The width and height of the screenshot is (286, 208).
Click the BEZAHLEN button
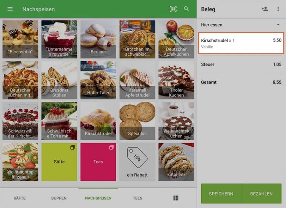(261, 194)
